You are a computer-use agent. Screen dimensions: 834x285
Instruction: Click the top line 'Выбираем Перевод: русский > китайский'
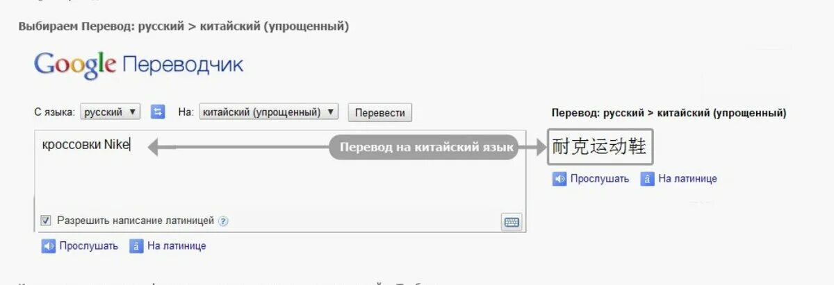(x=183, y=26)
